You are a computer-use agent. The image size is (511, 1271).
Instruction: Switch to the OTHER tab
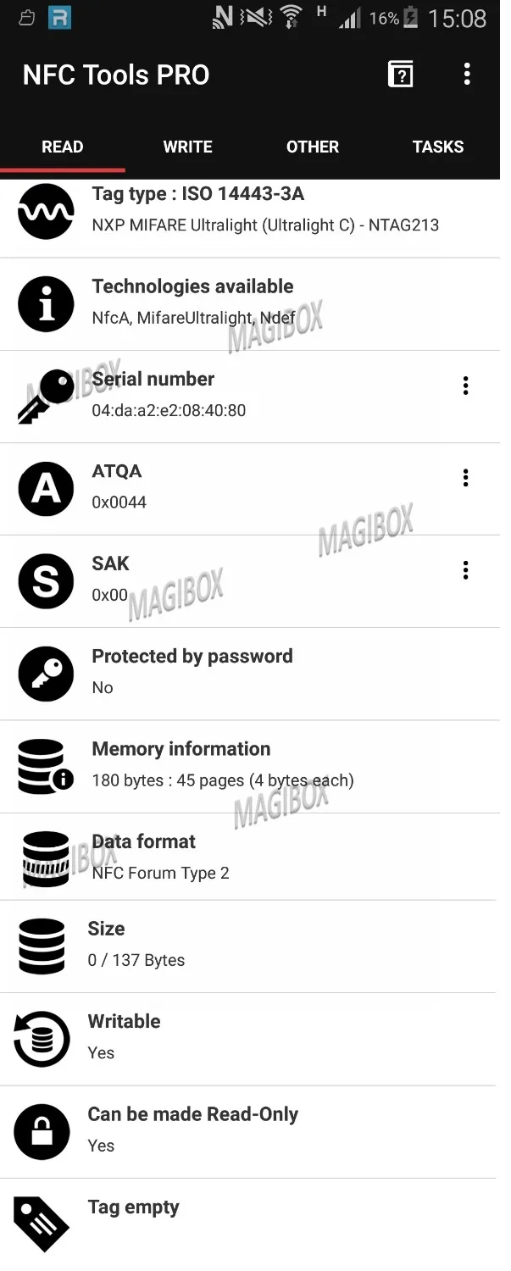tap(312, 147)
